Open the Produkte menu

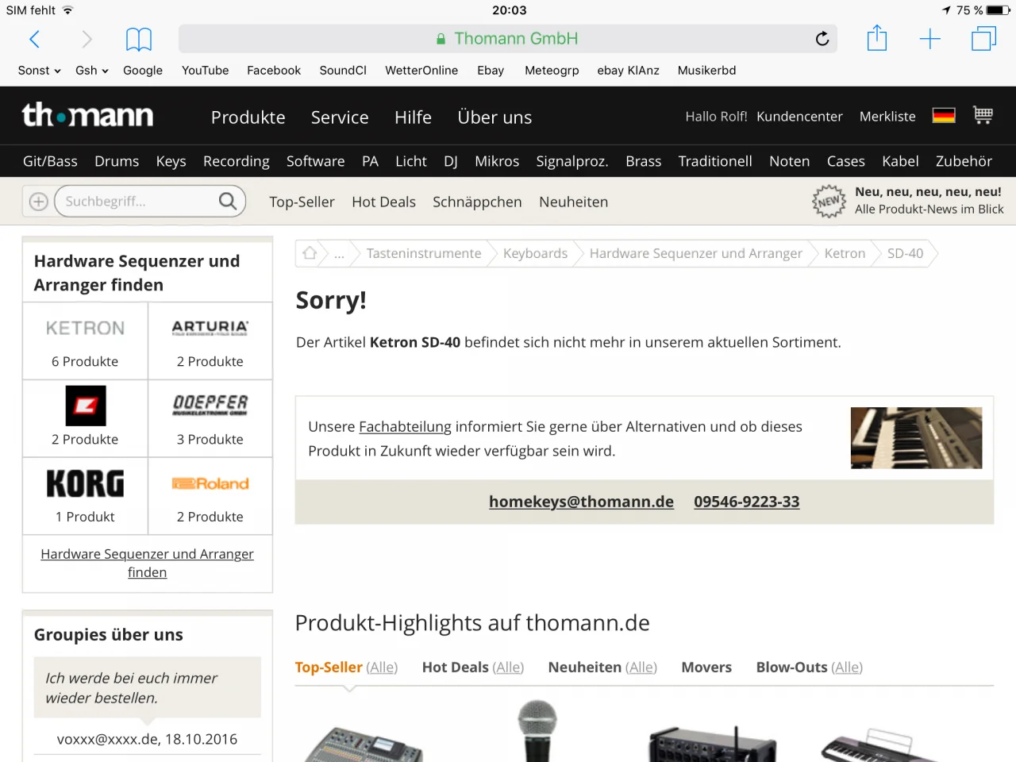click(248, 117)
